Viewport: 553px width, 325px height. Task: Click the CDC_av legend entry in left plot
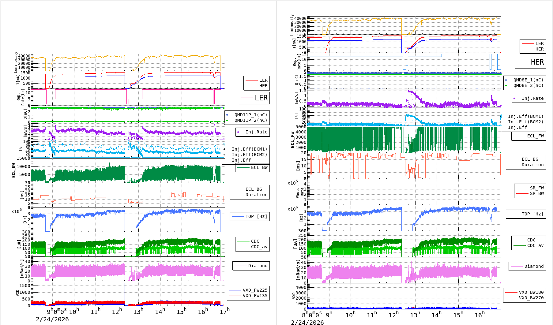[259, 247]
